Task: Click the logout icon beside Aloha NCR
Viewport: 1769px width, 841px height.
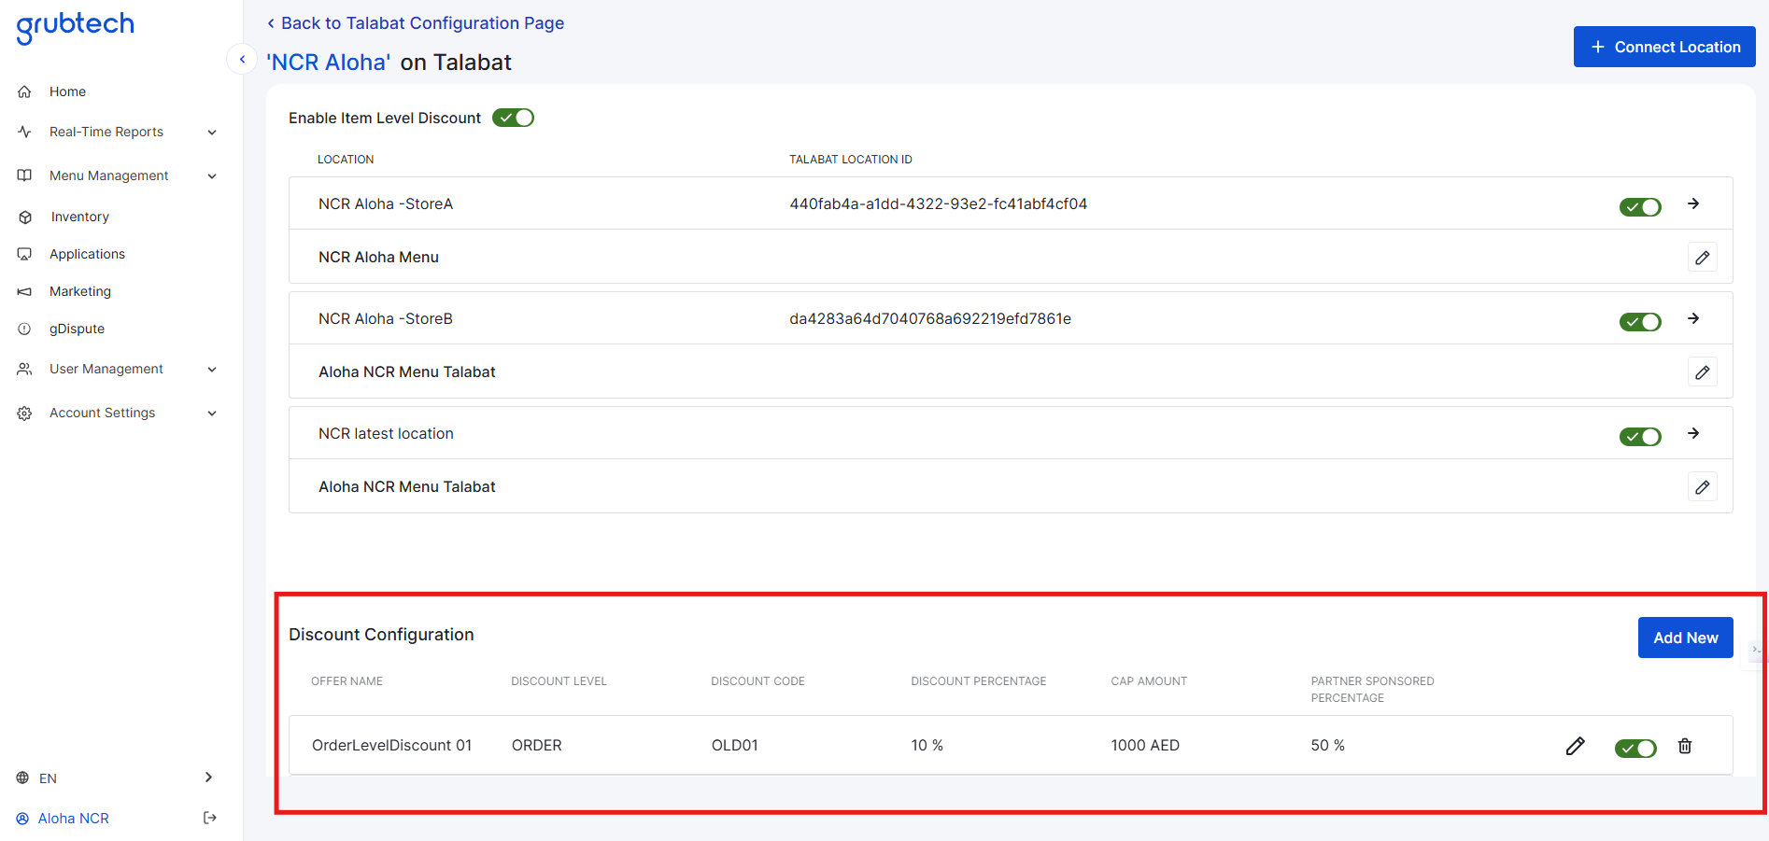Action: click(210, 818)
